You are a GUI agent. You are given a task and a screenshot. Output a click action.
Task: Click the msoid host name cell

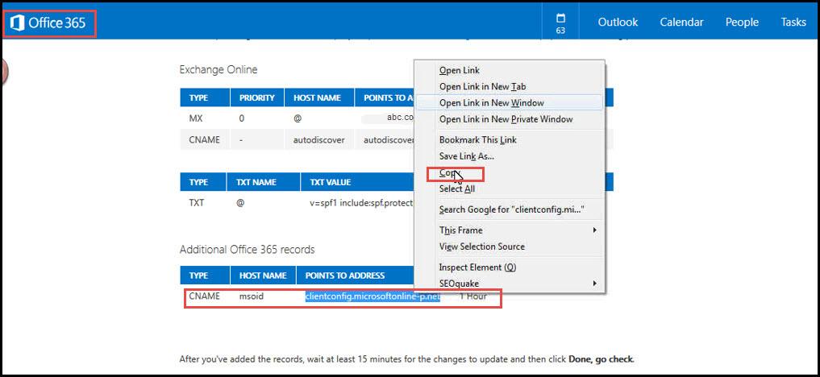point(252,296)
